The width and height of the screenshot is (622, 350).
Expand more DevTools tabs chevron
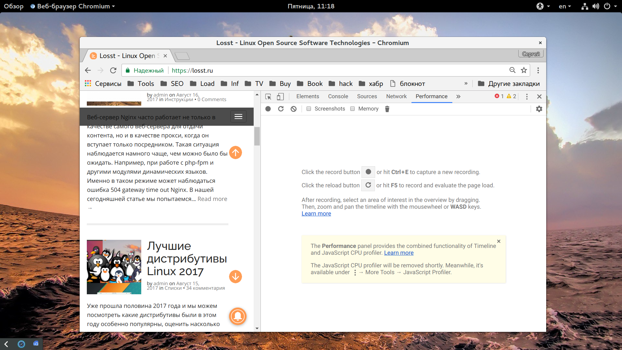pos(458,97)
